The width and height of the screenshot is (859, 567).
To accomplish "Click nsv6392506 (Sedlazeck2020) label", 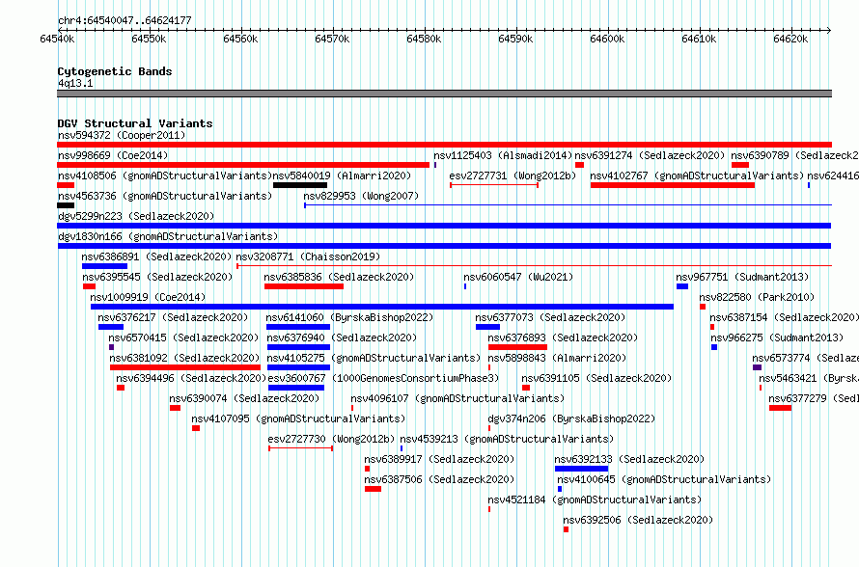I will (x=638, y=520).
